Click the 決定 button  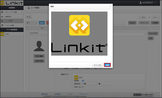(151, 38)
